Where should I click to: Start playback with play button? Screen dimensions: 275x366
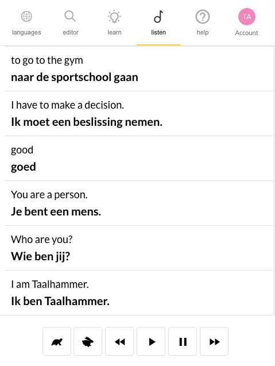pyautogui.click(x=151, y=341)
